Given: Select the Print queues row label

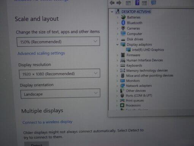Looking at the screenshot, I should pyautogui.click(x=135, y=101).
